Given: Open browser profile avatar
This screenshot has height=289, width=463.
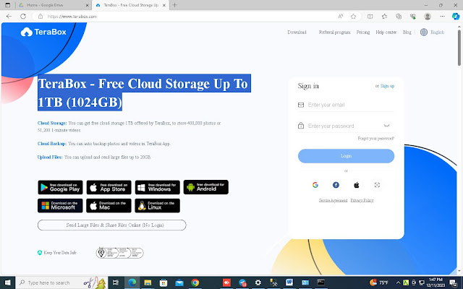Looking at the screenshot, I should (x=428, y=17).
